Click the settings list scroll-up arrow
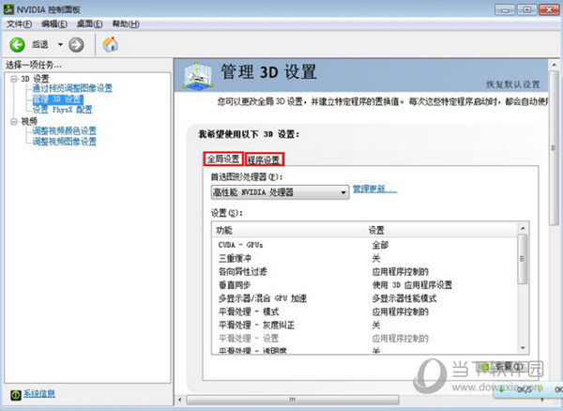This screenshot has height=411, width=563. [523, 228]
